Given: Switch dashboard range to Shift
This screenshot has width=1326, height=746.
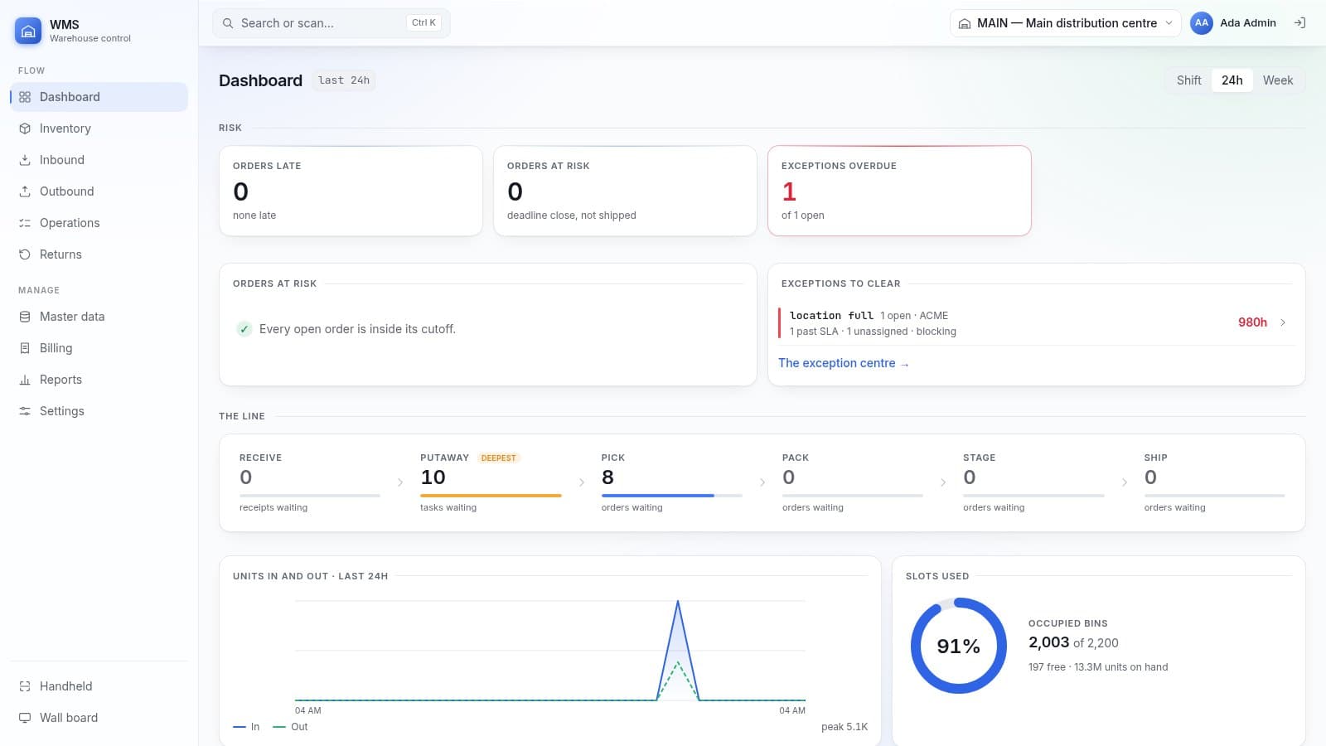Looking at the screenshot, I should 1188,80.
